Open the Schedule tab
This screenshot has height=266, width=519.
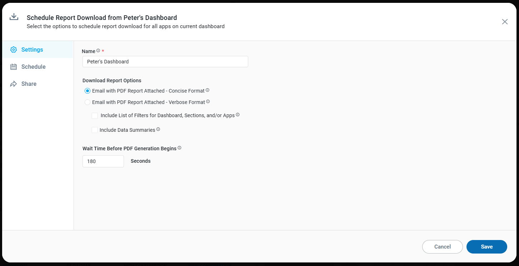click(33, 67)
